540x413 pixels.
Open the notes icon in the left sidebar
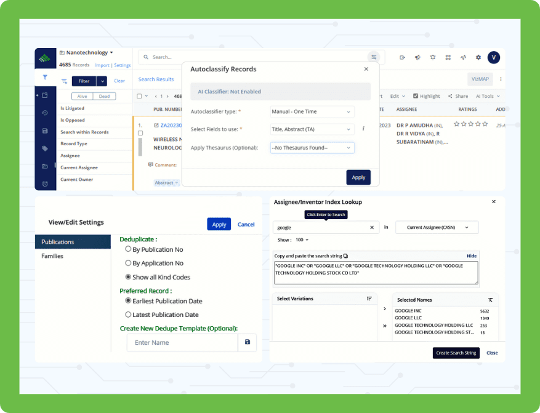[x=45, y=95]
